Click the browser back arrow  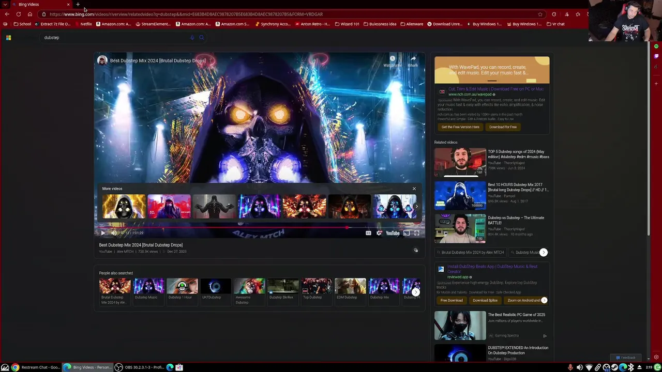[x=7, y=14]
